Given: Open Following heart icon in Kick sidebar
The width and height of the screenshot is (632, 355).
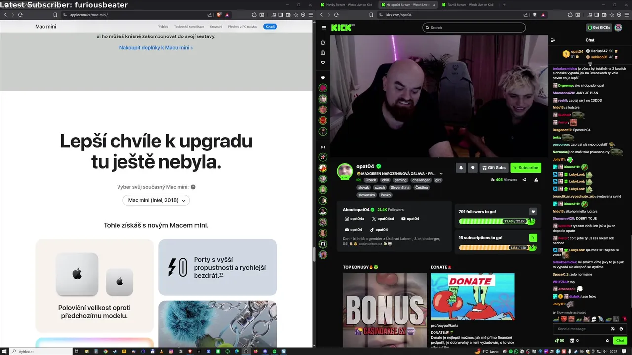Looking at the screenshot, I should click(323, 63).
